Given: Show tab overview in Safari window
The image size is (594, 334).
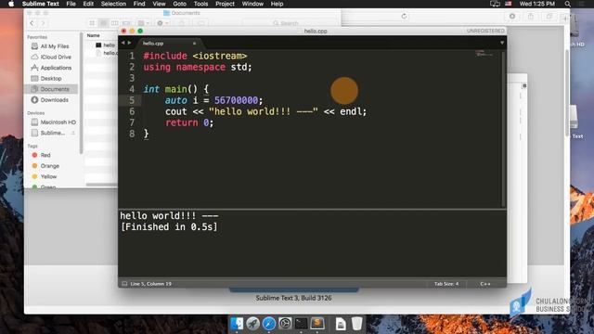Looking at the screenshot, I should [549, 17].
